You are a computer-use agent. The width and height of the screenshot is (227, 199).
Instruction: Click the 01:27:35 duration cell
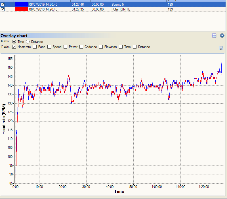click(x=78, y=9)
